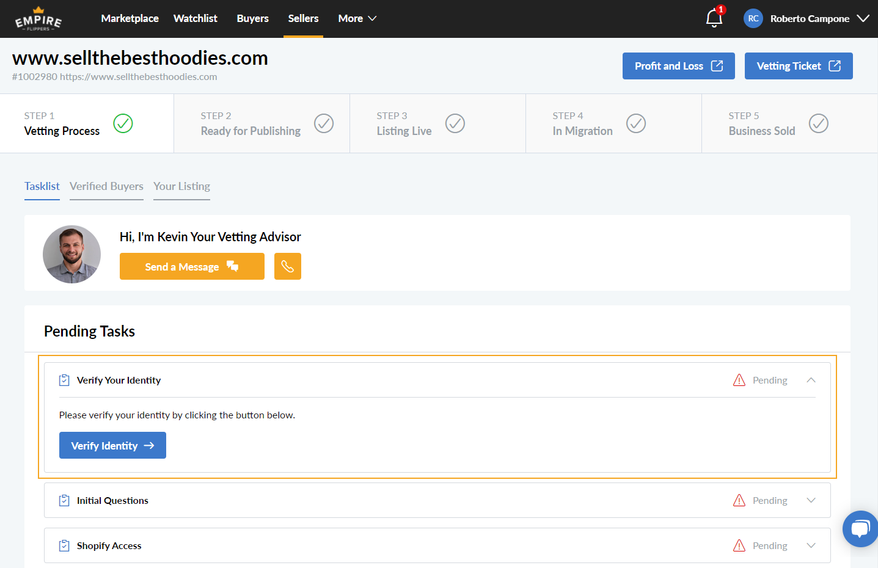Select Step 4 In Migration
The image size is (878, 568).
pos(613,123)
